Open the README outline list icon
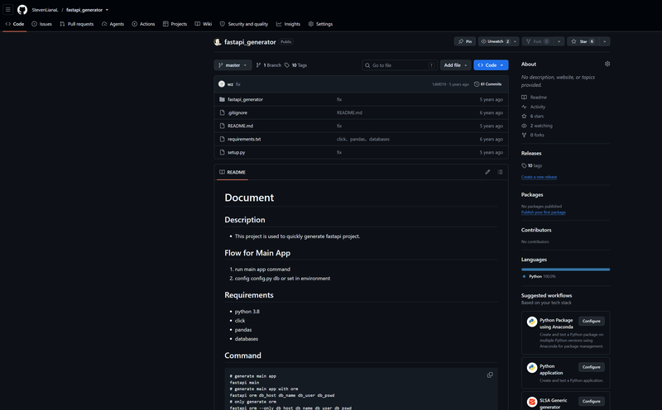This screenshot has width=662, height=410. (500, 172)
